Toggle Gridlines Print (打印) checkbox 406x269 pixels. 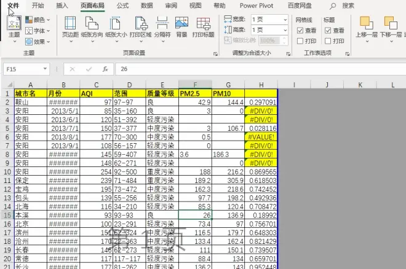(x=300, y=41)
